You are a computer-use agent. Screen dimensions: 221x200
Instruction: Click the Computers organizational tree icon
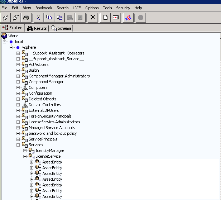[x=25, y=87]
